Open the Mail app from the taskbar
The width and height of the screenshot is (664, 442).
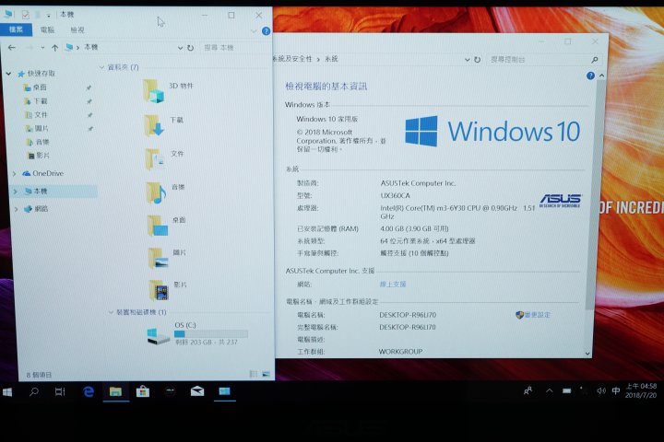(x=197, y=391)
